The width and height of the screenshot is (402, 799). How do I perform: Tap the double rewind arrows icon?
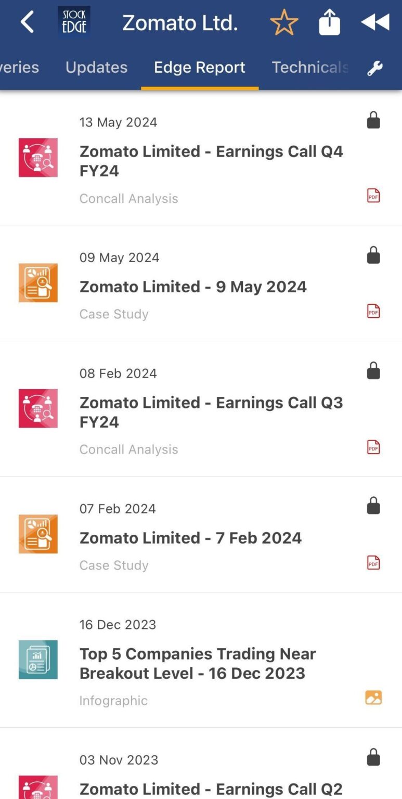click(375, 22)
